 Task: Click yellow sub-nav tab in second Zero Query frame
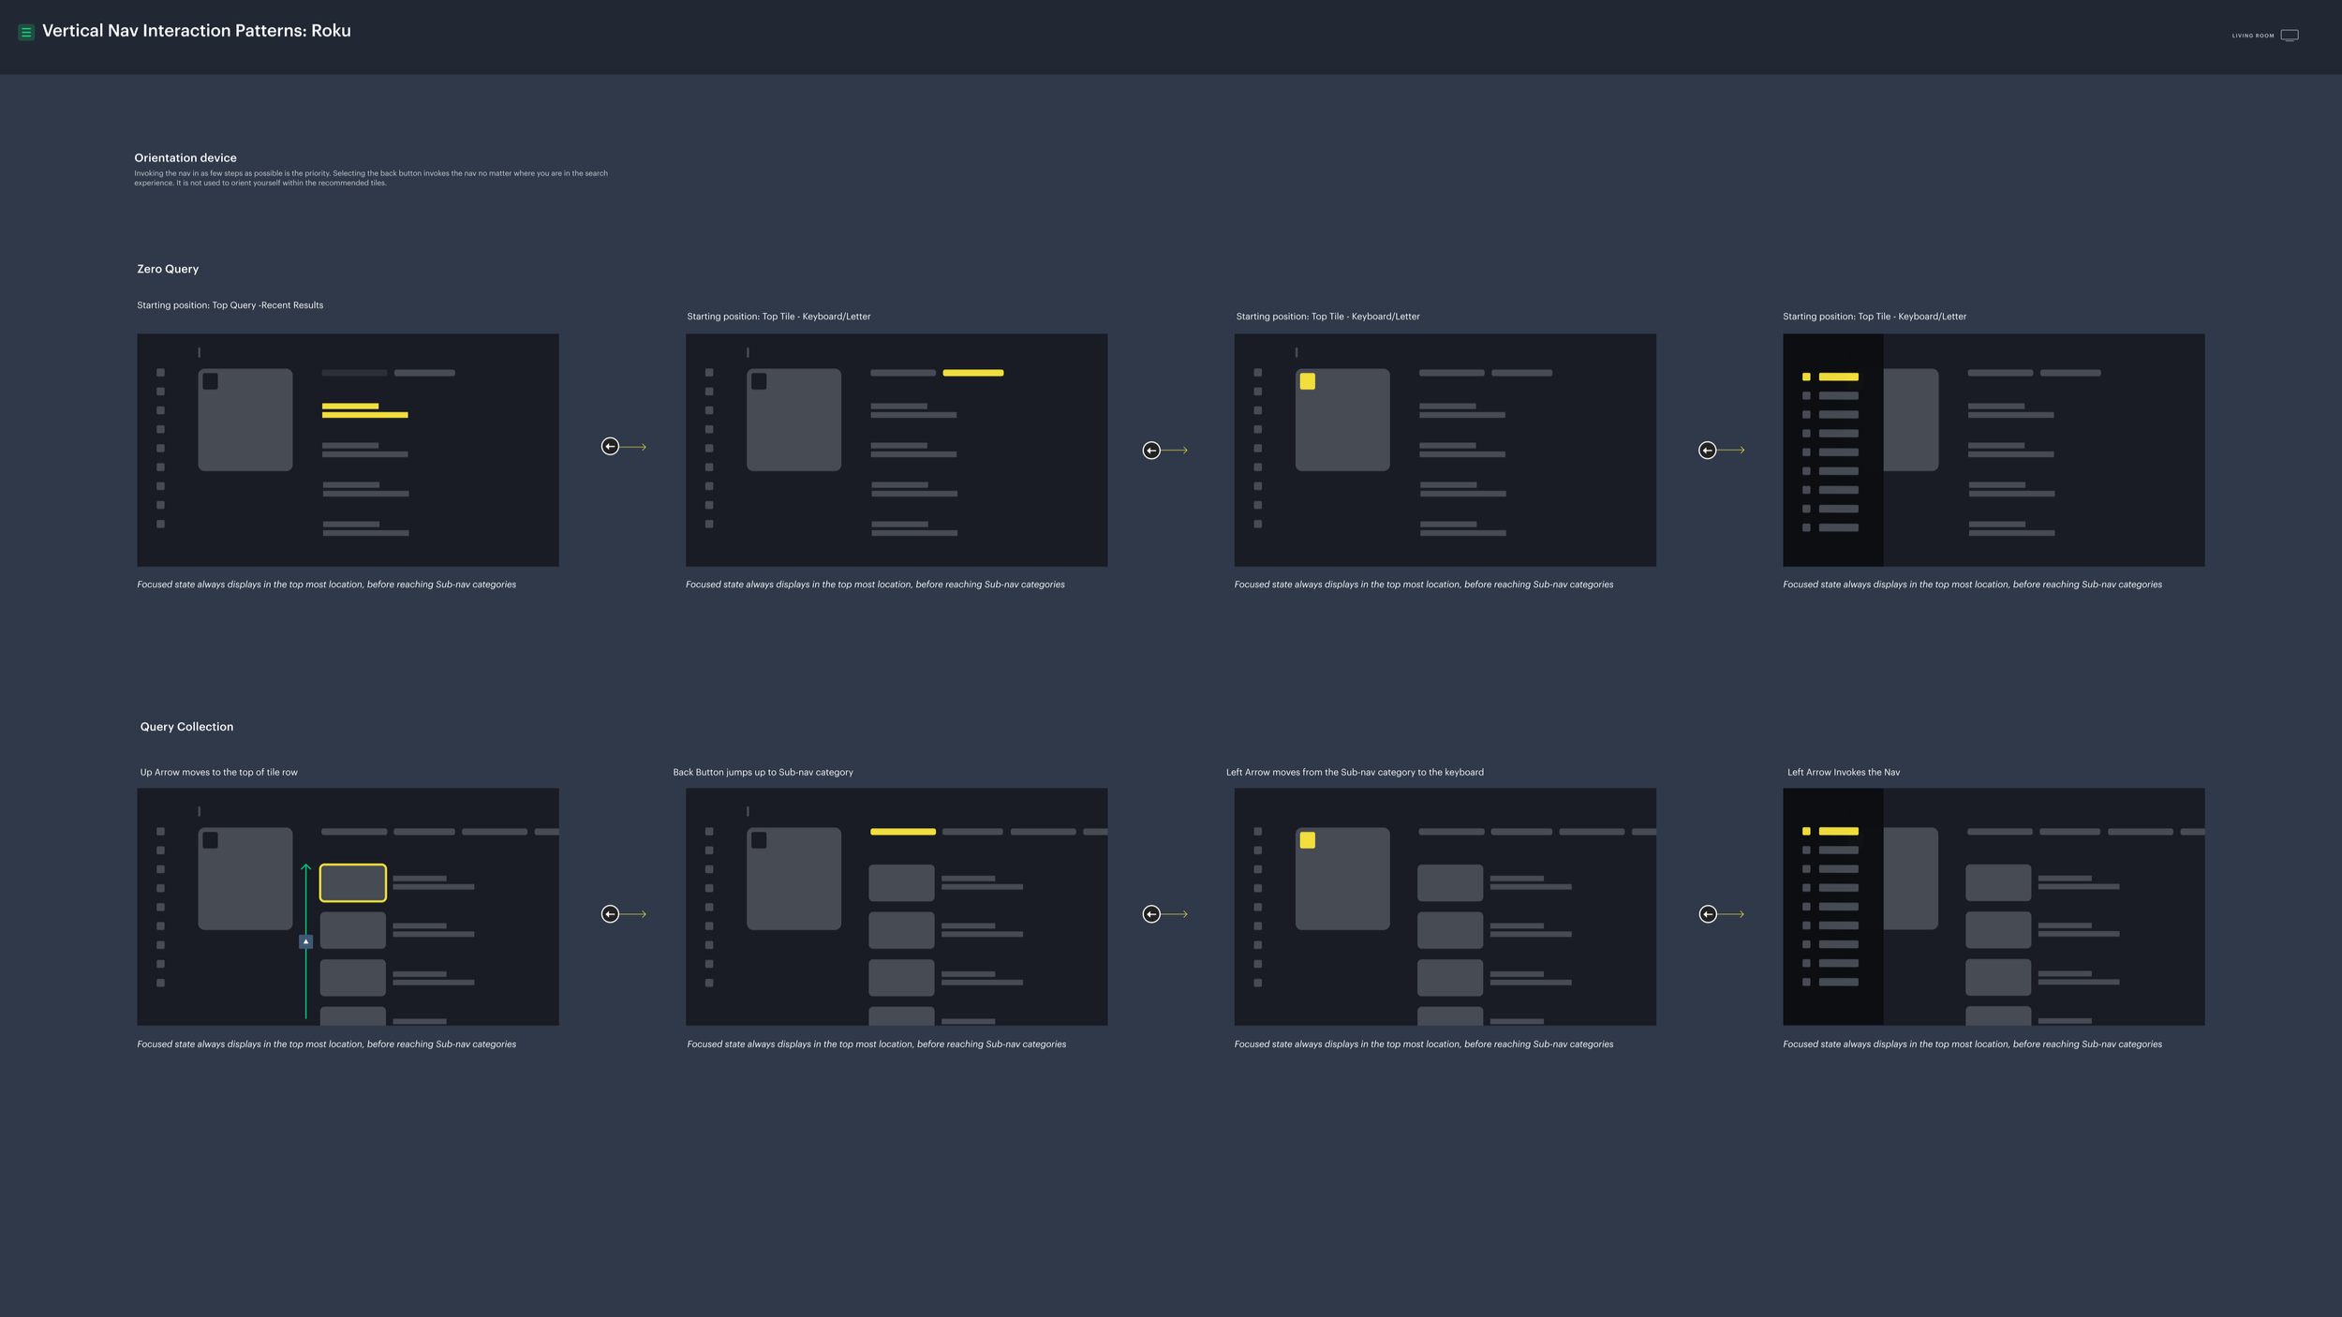[x=972, y=373]
